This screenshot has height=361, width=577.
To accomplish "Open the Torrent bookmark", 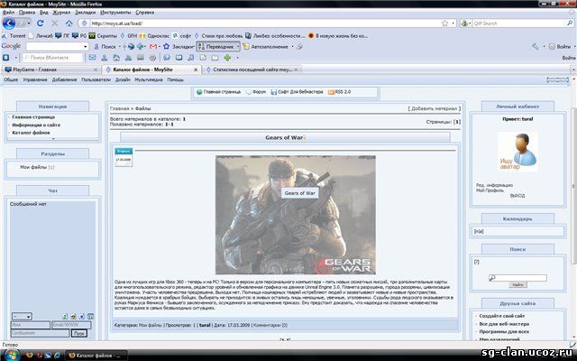I will tap(14, 36).
